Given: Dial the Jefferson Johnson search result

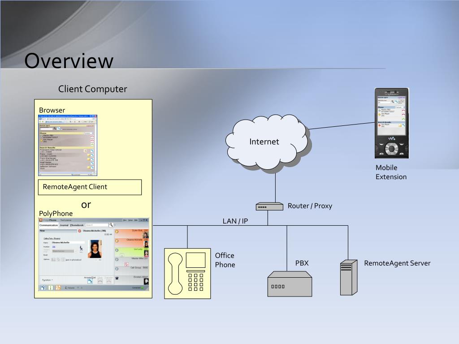Looking at the screenshot, I should pyautogui.click(x=92, y=168).
